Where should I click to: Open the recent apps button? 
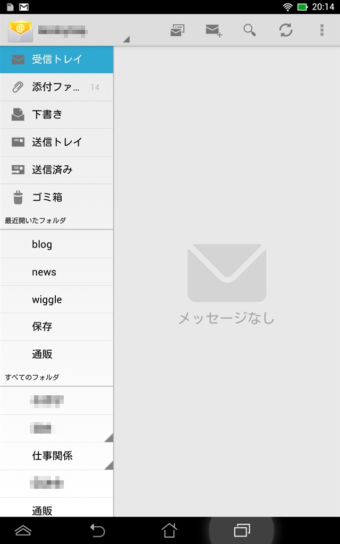click(242, 530)
